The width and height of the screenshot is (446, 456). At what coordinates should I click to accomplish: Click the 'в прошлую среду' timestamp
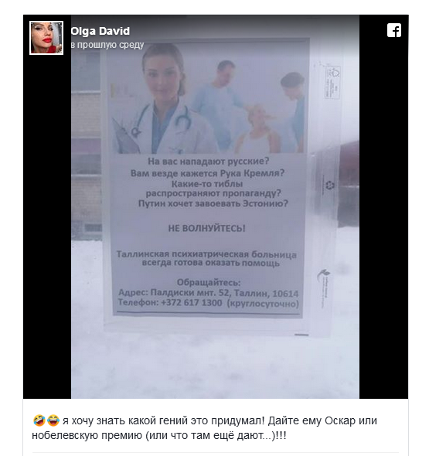107,45
